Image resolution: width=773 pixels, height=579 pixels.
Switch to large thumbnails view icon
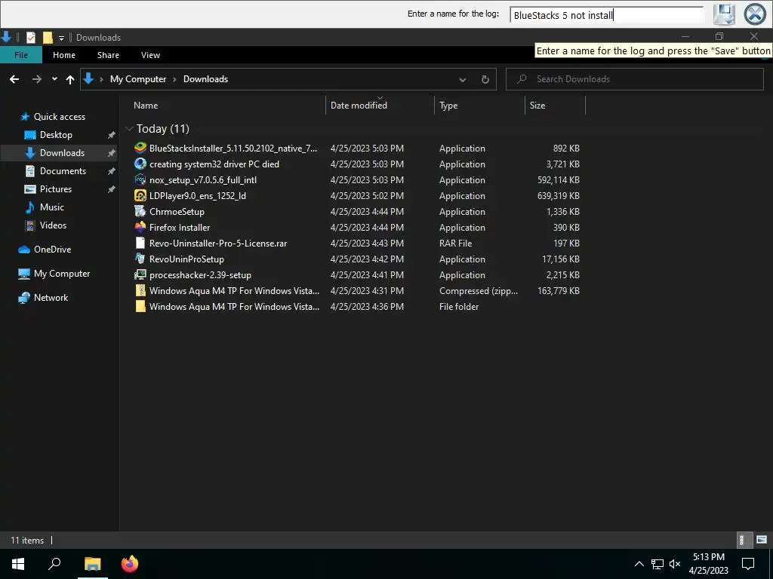pos(762,540)
